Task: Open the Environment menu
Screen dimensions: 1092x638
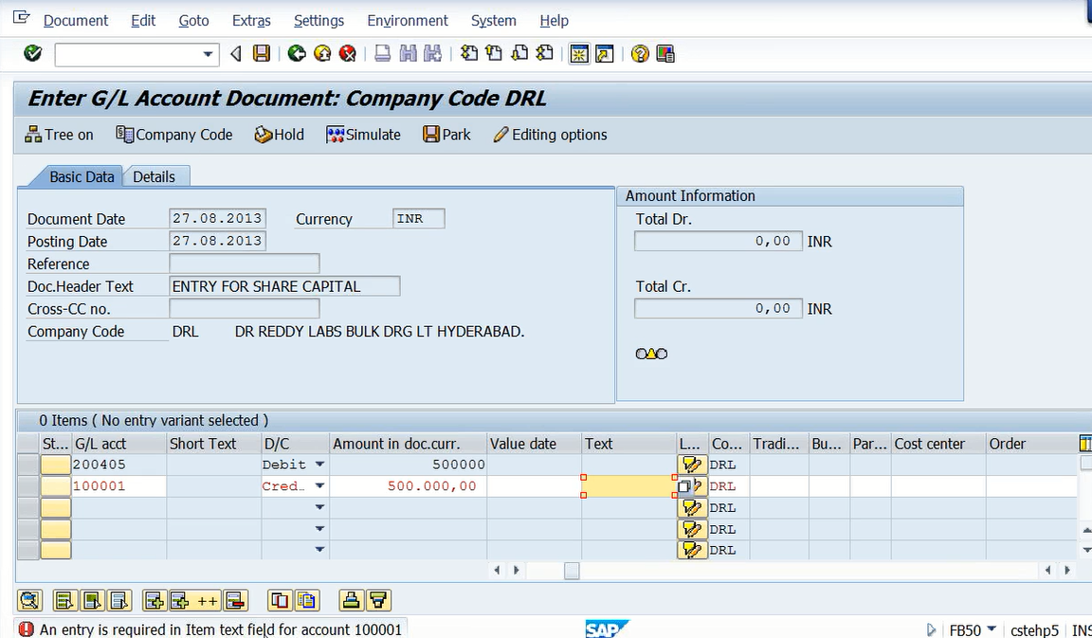Action: [x=408, y=21]
